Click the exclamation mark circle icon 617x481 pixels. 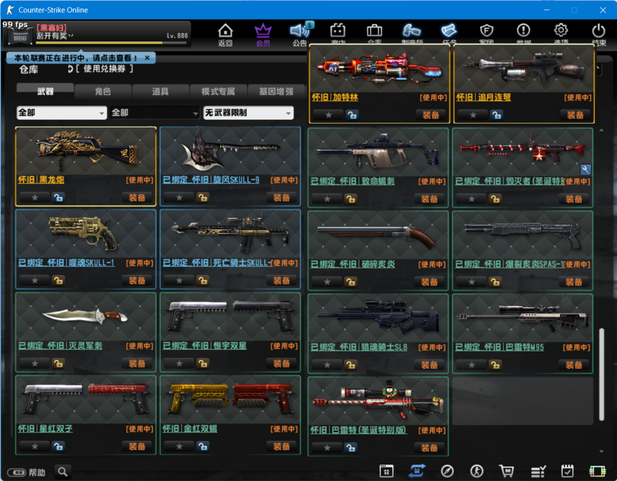pos(523,30)
